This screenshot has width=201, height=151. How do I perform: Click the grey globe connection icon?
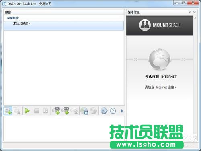[160, 59]
